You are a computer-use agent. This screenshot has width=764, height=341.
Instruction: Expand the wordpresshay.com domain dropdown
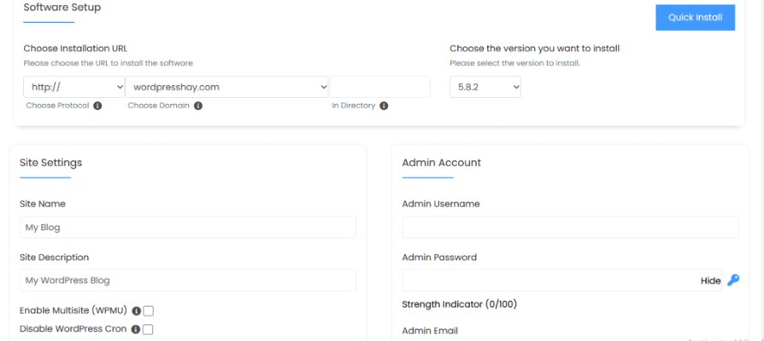(x=227, y=87)
